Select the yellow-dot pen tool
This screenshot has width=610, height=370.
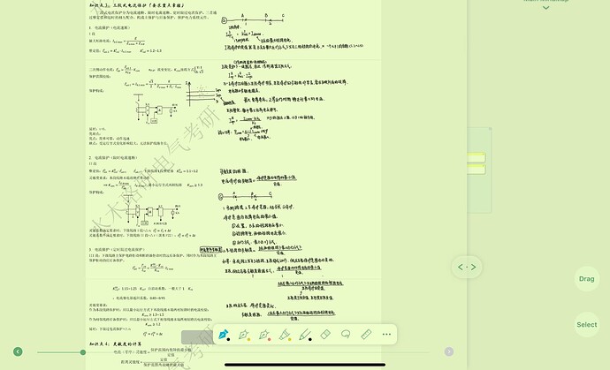coord(244,335)
